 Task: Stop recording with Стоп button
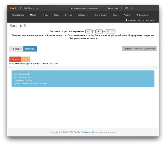25,59
